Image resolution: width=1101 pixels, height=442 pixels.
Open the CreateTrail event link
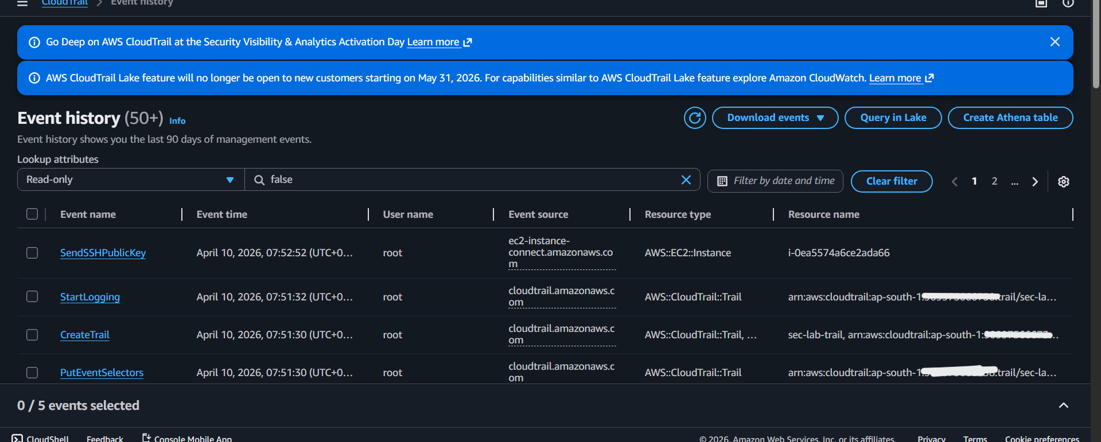click(85, 335)
